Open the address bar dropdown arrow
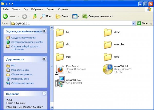The height and width of the screenshot is (110, 154). click(133, 23)
